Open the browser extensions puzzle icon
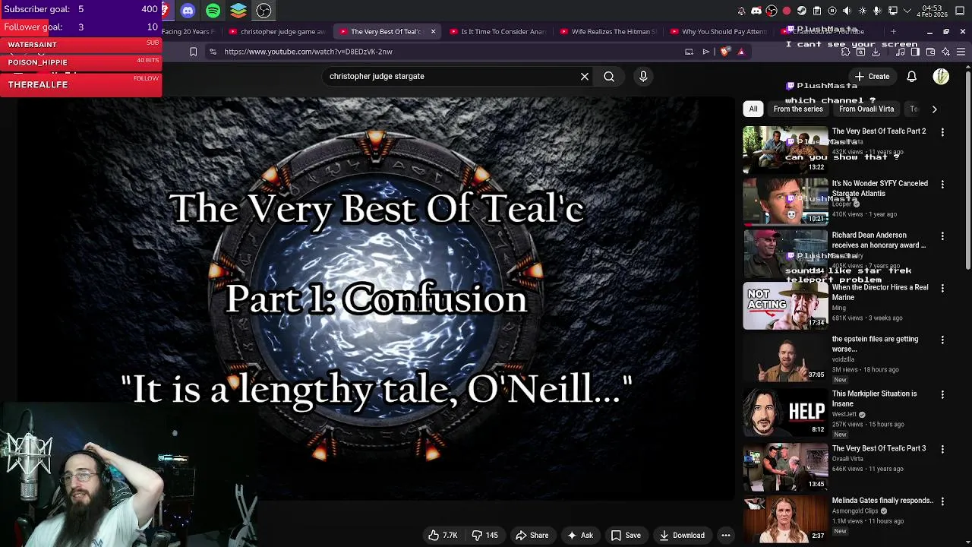This screenshot has width=972, height=547. [845, 52]
